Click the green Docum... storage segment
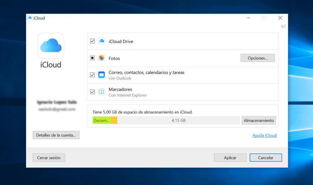 click(x=101, y=120)
